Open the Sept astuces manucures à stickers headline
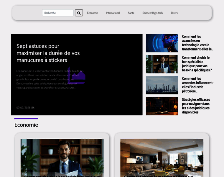Viewport: 224px width, 177px height. 48,53
